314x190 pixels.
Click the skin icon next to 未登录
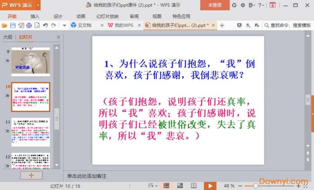pos(234,5)
